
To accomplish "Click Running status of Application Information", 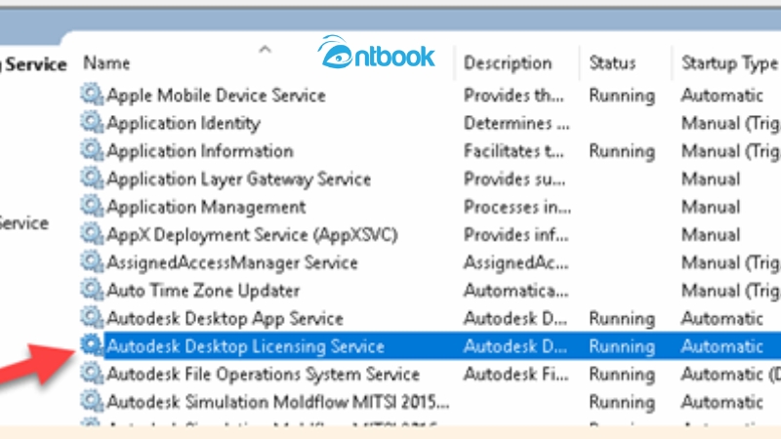I will click(x=622, y=151).
